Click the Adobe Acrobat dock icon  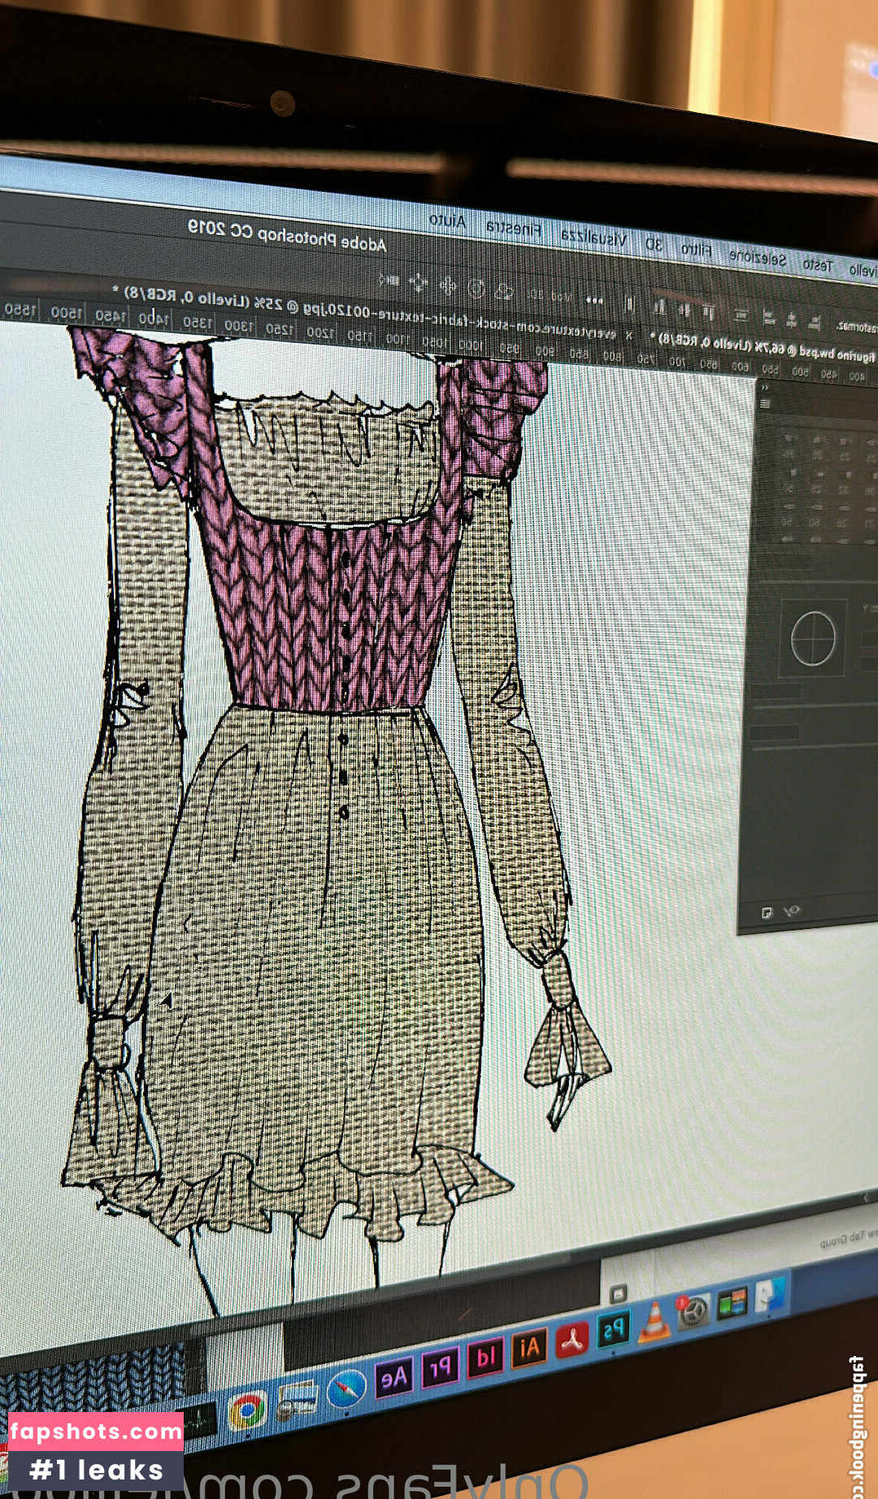[572, 1339]
